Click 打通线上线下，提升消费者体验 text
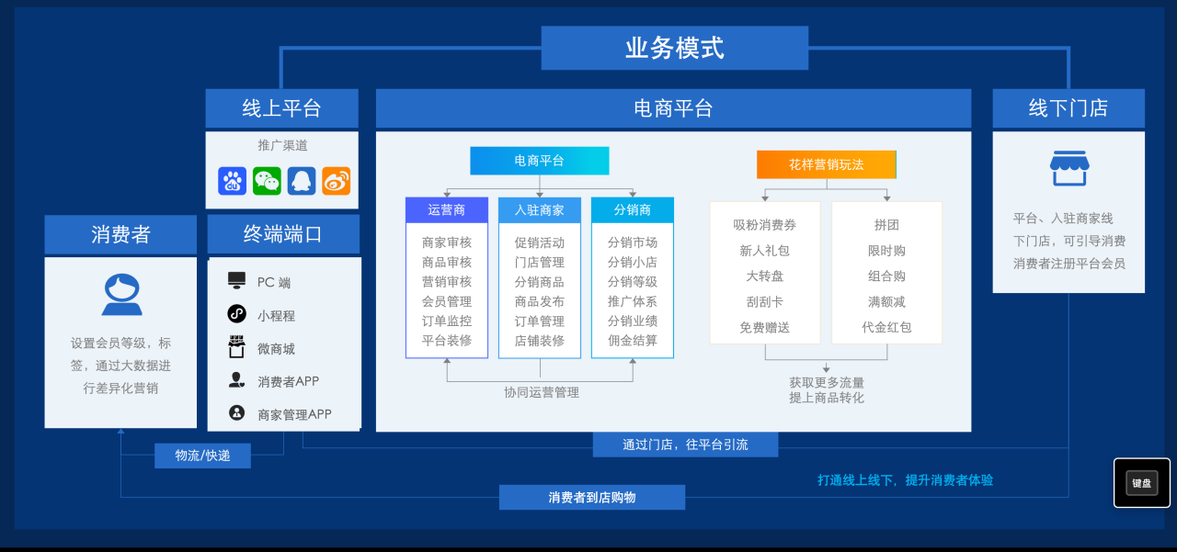1177x552 pixels. click(906, 479)
